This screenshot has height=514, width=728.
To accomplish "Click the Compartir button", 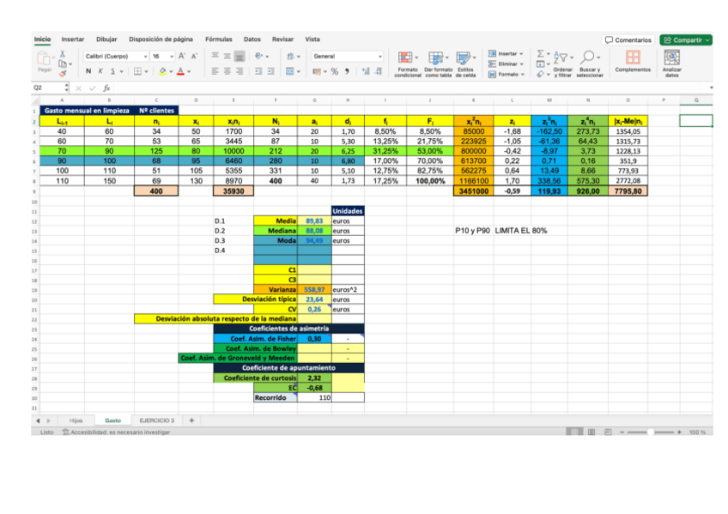I will point(686,39).
